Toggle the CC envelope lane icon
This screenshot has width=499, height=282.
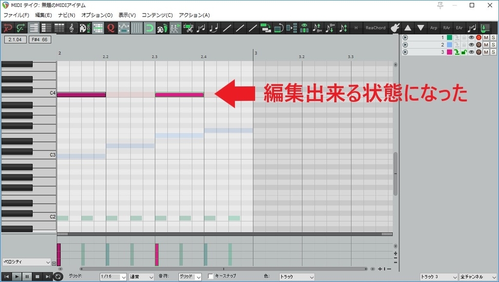pyautogui.click(x=123, y=28)
